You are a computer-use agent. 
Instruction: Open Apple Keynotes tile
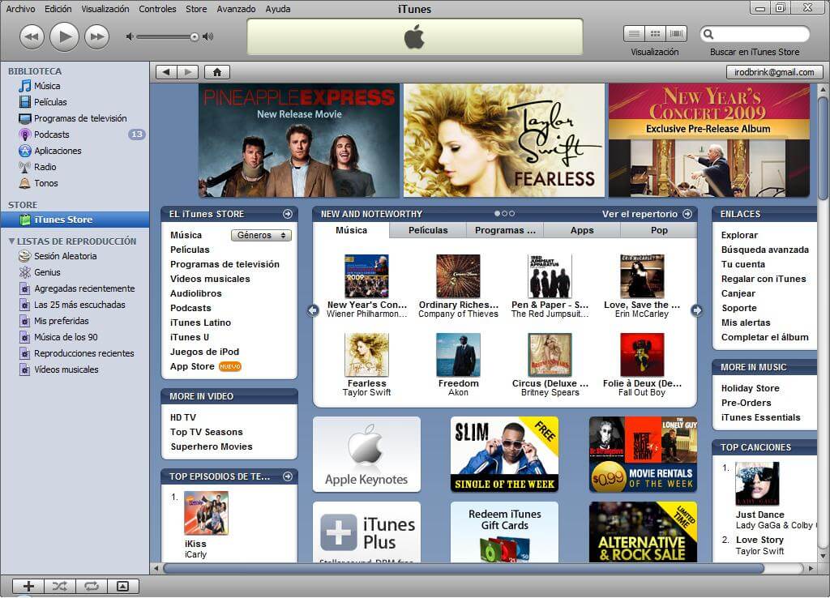(367, 454)
